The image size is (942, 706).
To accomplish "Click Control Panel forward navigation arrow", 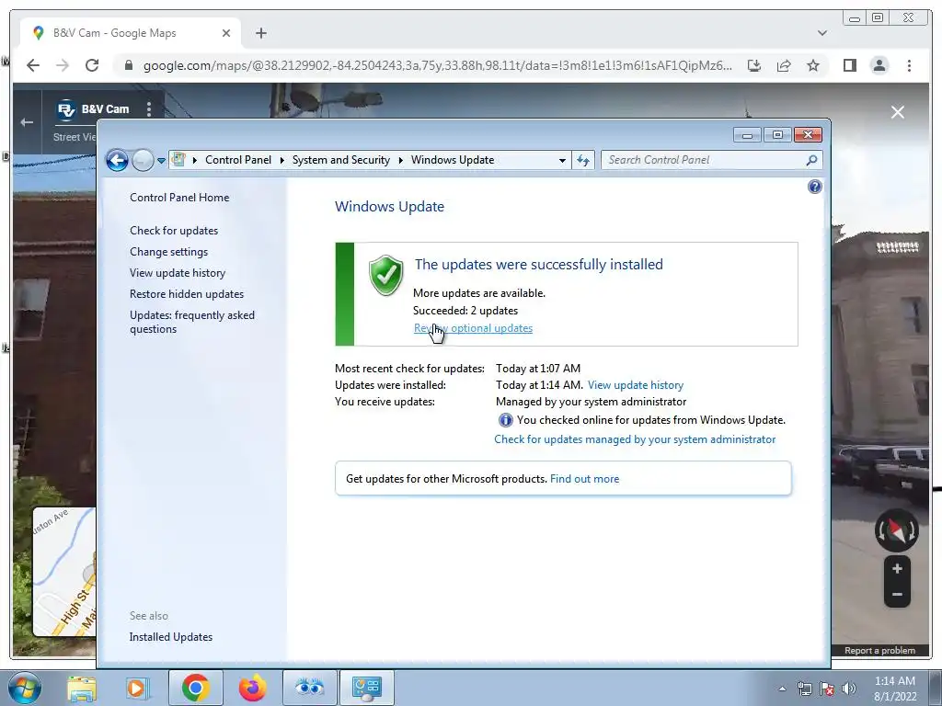I will (x=143, y=160).
